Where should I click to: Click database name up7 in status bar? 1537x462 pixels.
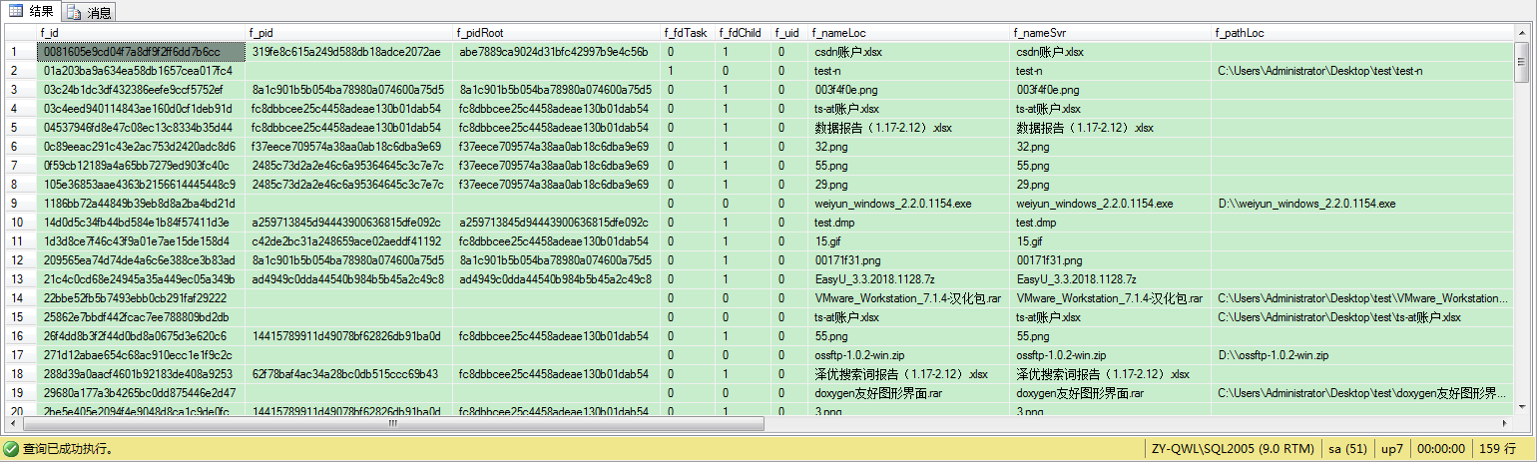[1391, 450]
